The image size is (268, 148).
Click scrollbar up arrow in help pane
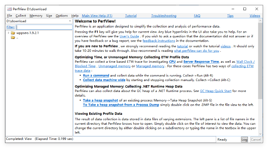coord(260,21)
